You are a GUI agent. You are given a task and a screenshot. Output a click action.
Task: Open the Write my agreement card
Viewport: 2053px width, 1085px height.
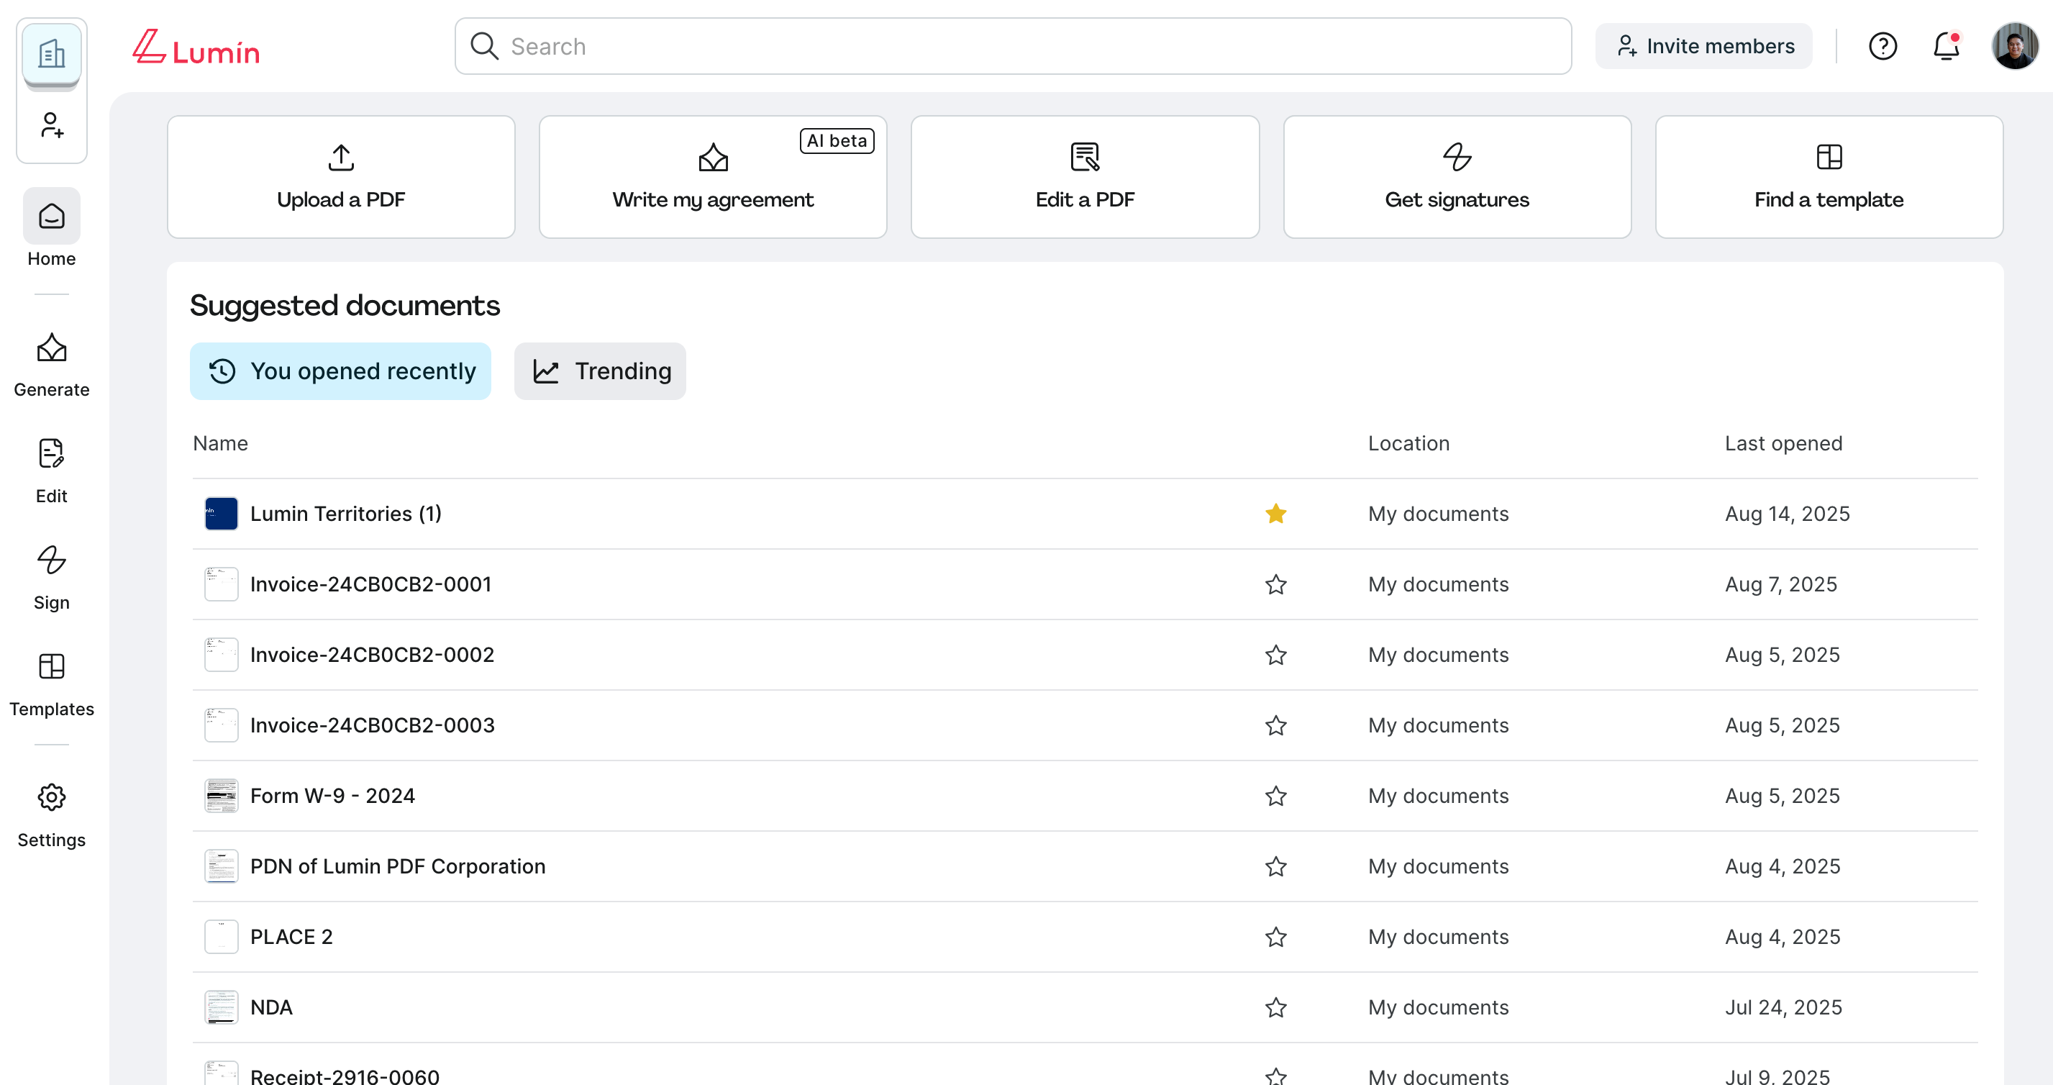click(x=712, y=177)
